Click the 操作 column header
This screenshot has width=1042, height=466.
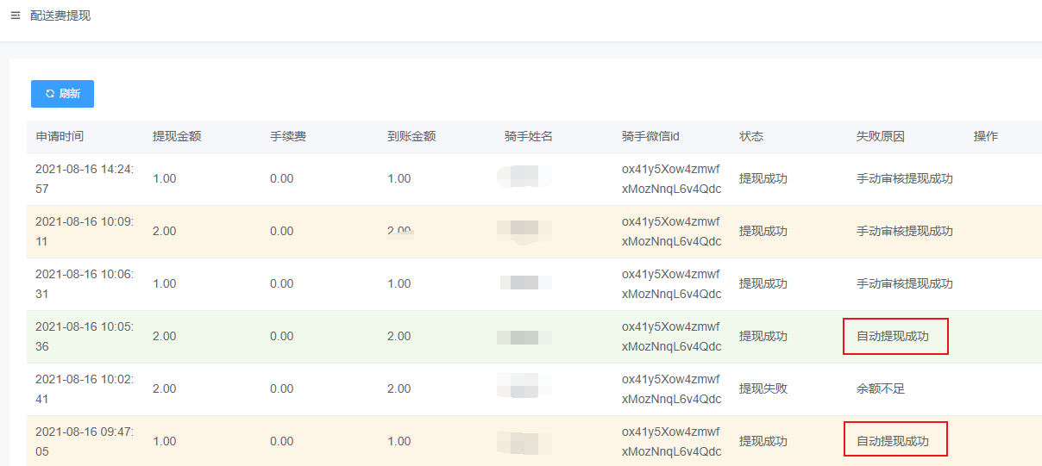pos(986,136)
